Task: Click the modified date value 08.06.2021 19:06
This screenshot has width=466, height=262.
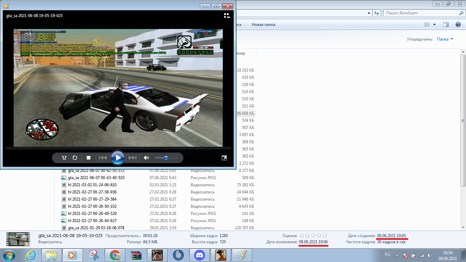Action: pyautogui.click(x=313, y=242)
